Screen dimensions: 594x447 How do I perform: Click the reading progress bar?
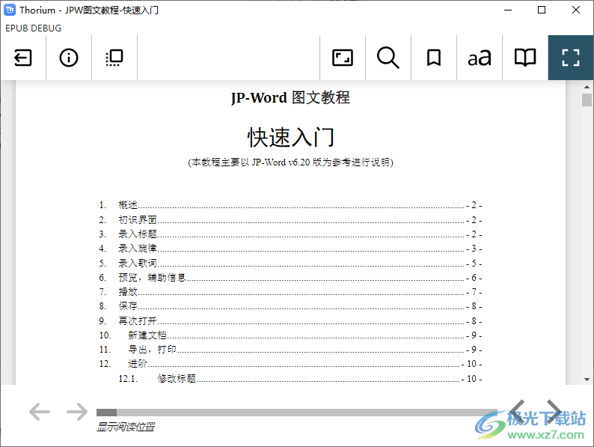(x=296, y=413)
